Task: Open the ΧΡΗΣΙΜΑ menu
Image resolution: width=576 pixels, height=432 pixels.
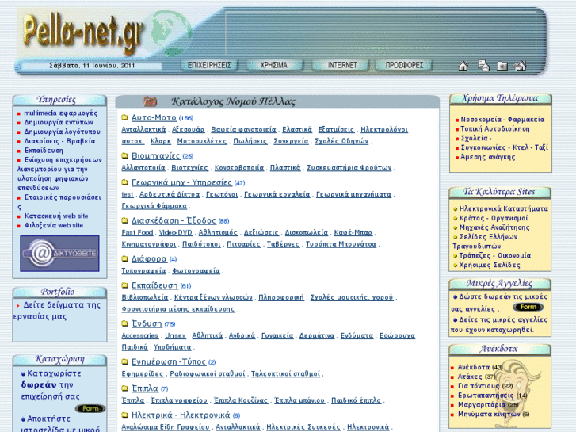Action: point(274,65)
